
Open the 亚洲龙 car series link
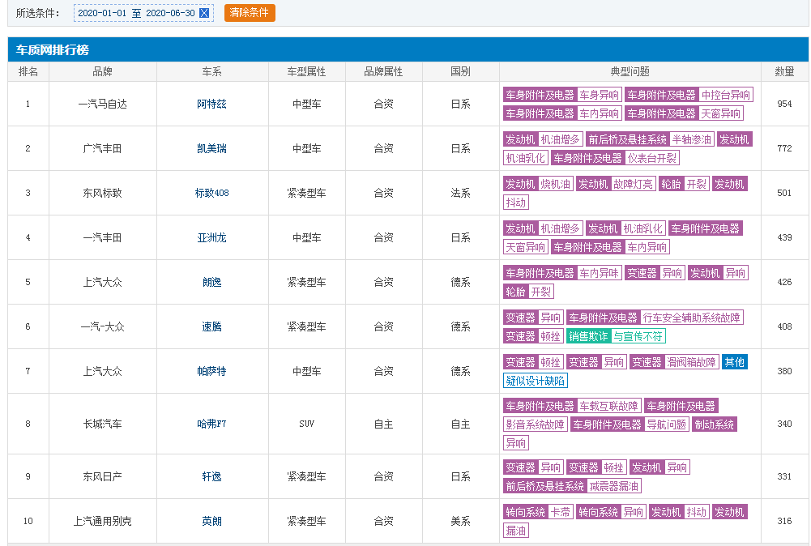tap(211, 237)
